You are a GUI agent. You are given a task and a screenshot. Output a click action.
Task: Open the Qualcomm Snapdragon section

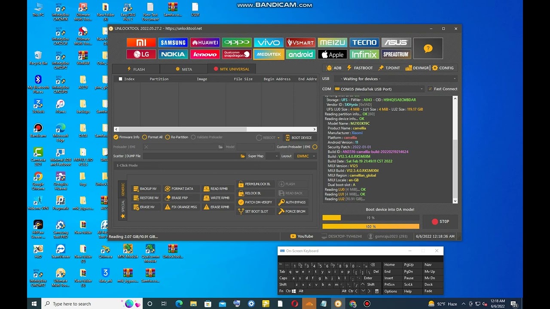click(237, 55)
